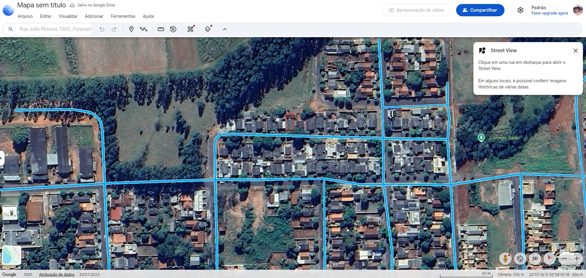Click the Add placemark pin icon
The height and width of the screenshot is (278, 586).
131,29
